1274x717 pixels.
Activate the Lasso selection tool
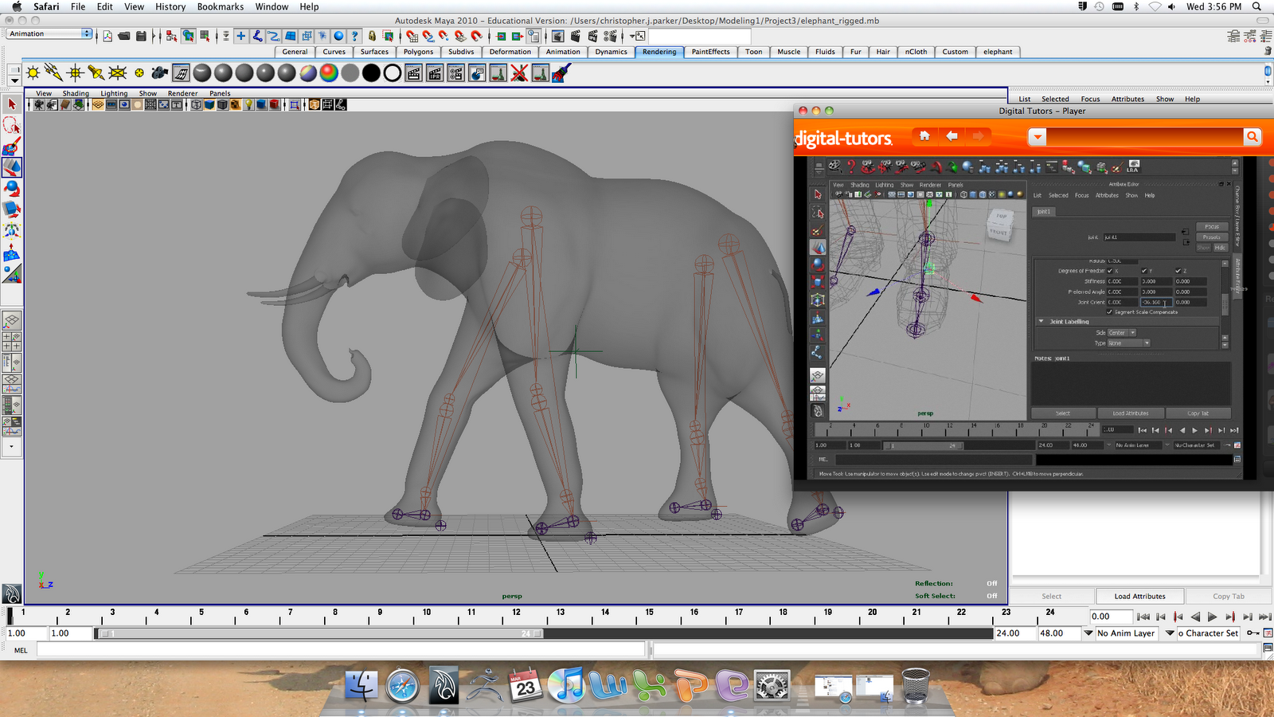(12, 125)
